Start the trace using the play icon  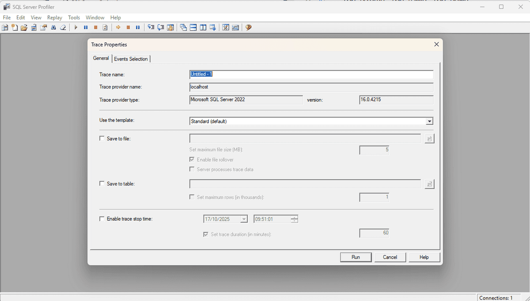click(76, 27)
